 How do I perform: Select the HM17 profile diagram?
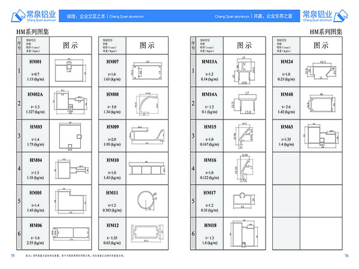pos(244,201)
